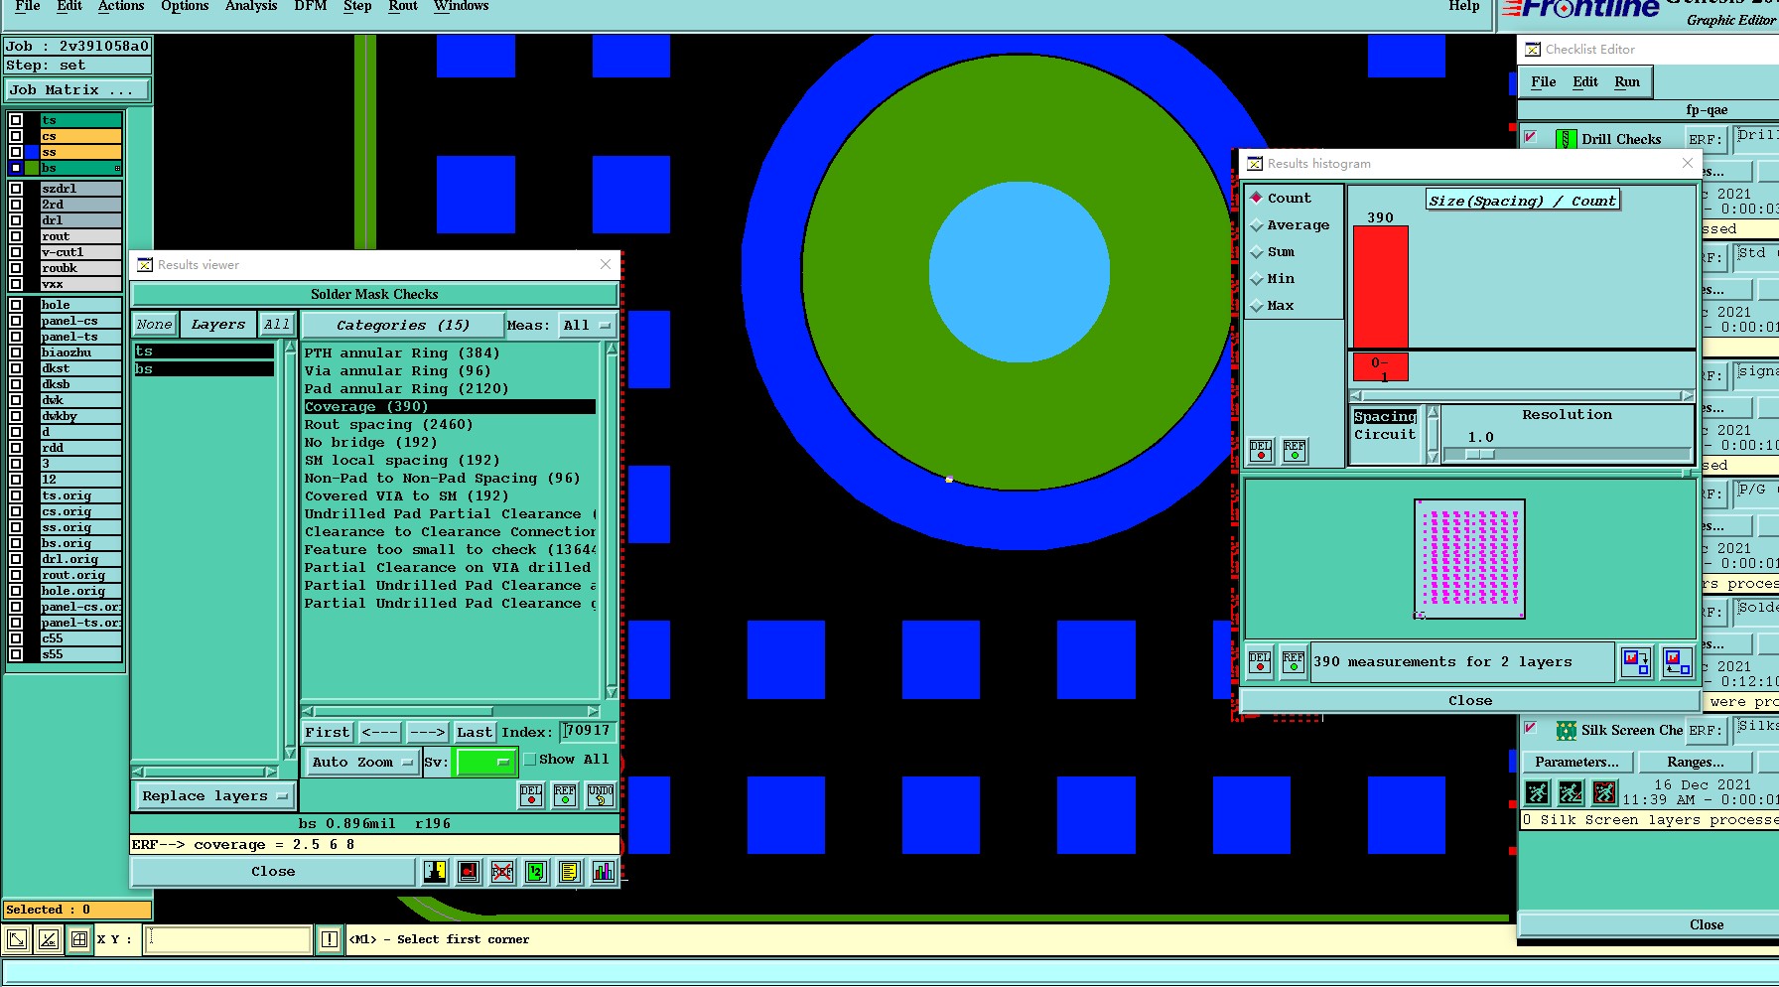The width and height of the screenshot is (1779, 987).
Task: Click first zoom icon left of X Y field
Action: tap(17, 939)
